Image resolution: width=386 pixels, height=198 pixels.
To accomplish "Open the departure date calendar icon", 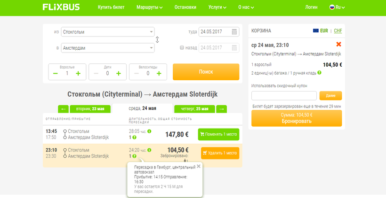I will coord(234,32).
